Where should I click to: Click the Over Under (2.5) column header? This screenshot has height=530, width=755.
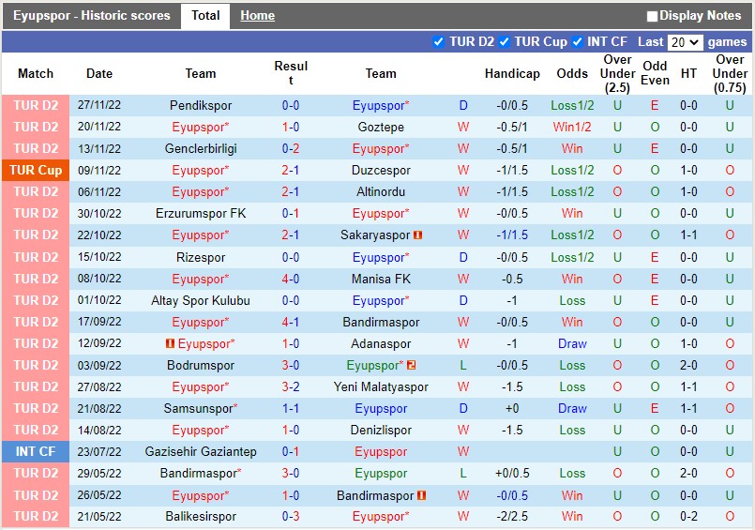[x=618, y=74]
